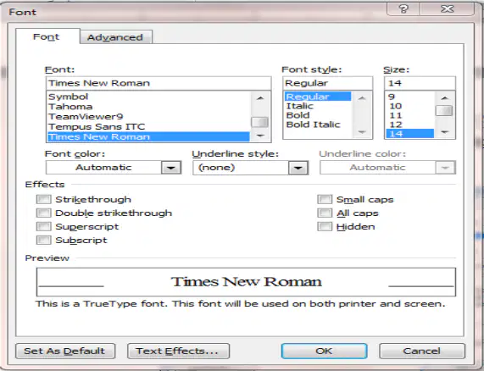
Task: Open the Underline color dropdown
Action: pyautogui.click(x=445, y=168)
